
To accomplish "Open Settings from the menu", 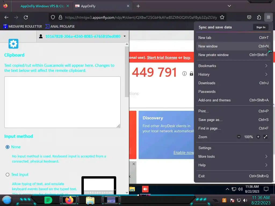I will pyautogui.click(x=233, y=148).
